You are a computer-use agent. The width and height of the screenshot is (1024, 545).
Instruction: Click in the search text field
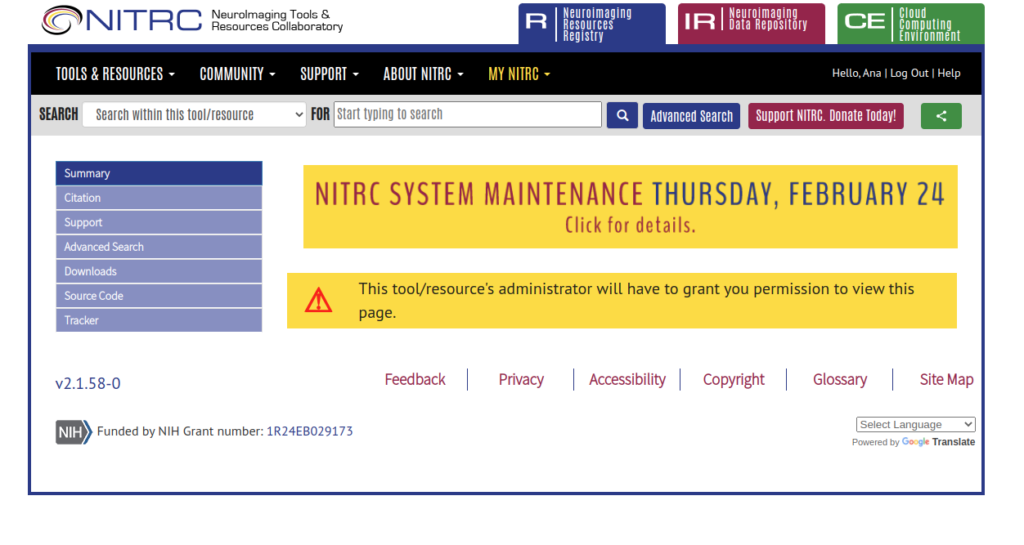pos(467,114)
